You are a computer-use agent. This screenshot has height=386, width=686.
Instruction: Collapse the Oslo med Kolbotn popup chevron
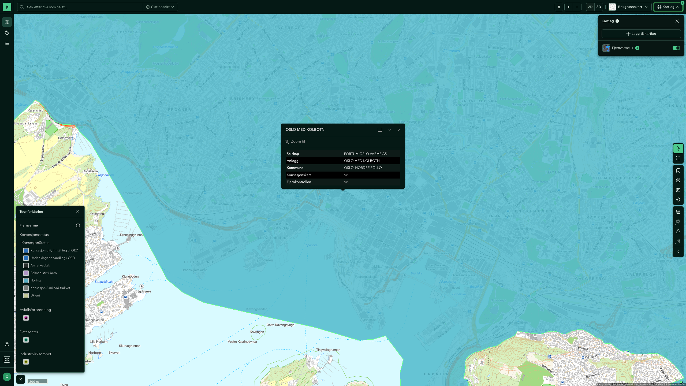tap(389, 130)
